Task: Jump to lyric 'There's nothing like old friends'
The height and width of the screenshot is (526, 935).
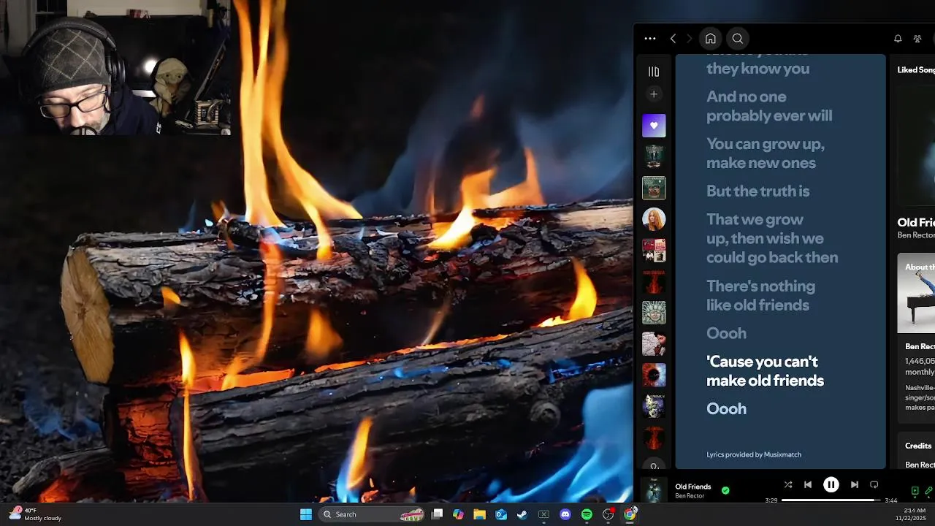Action: (x=760, y=295)
